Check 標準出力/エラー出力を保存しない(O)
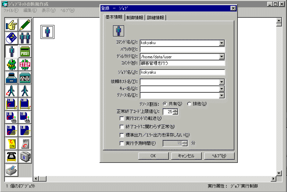The height and width of the screenshot is (192, 287). 122,135
